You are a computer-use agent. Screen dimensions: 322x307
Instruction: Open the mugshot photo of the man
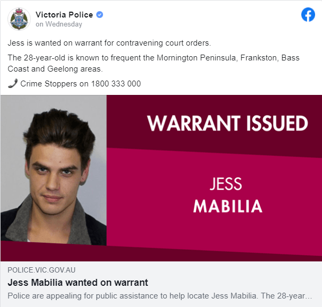(x=54, y=170)
